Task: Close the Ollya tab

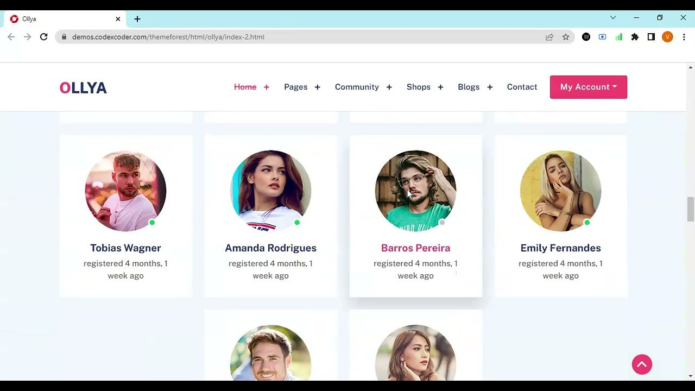Action: pos(118,19)
